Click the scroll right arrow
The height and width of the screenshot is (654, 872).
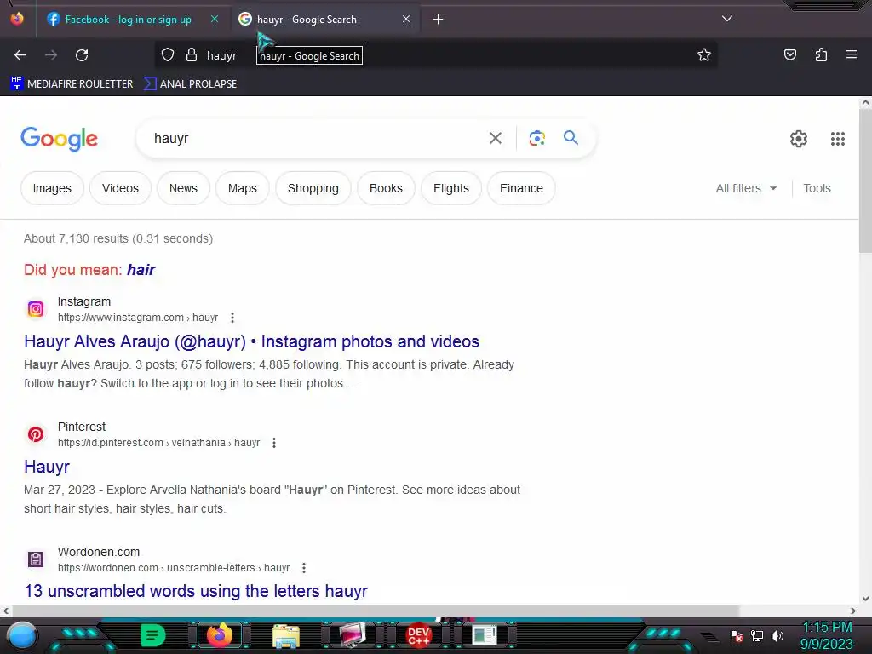pos(853,611)
